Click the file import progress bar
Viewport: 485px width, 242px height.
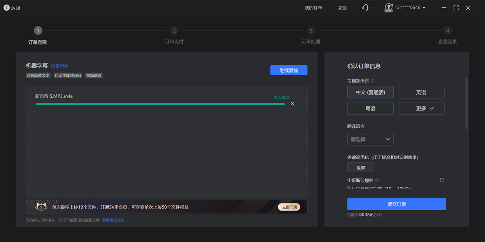160,104
